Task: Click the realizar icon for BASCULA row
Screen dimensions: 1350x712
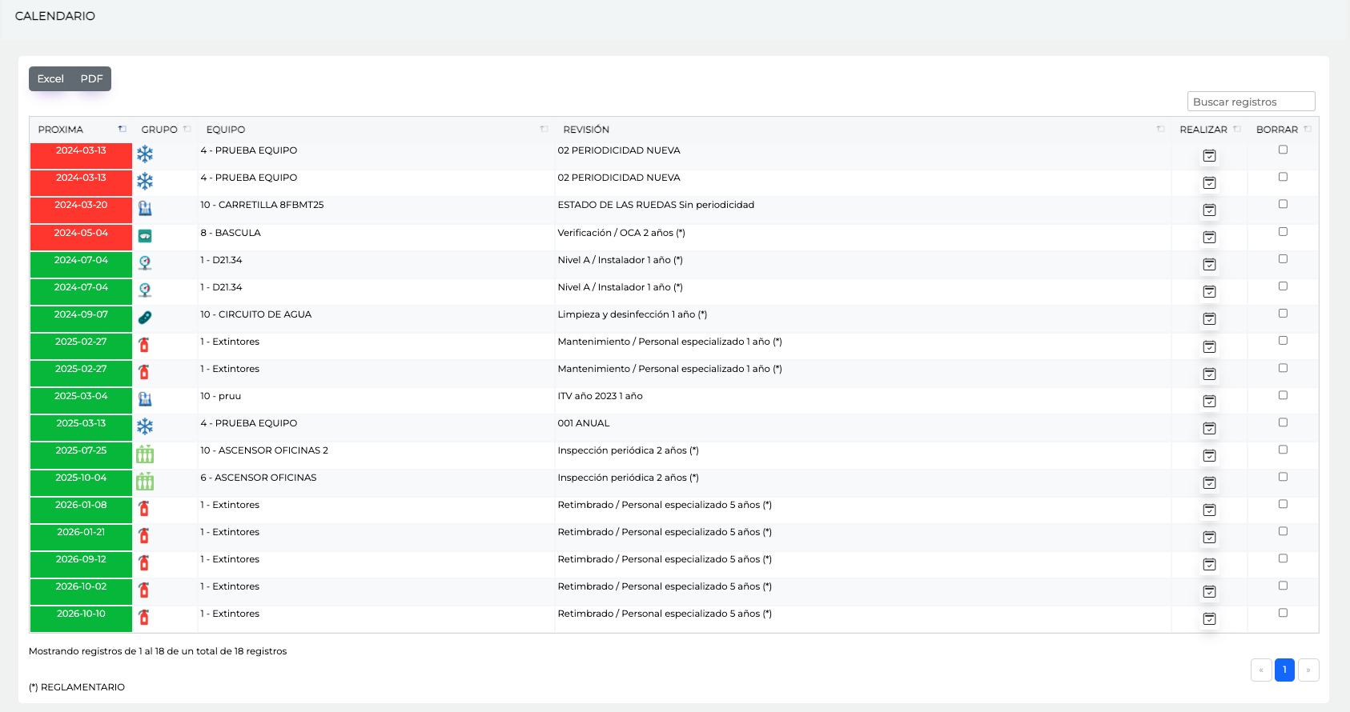Action: point(1209,238)
